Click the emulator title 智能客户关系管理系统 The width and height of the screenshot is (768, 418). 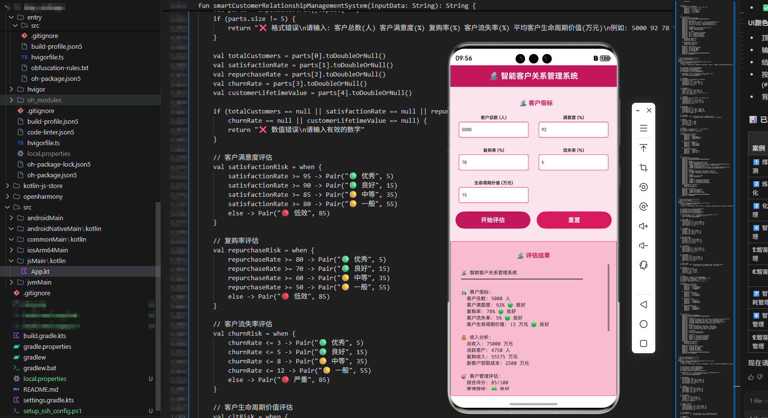[534, 76]
